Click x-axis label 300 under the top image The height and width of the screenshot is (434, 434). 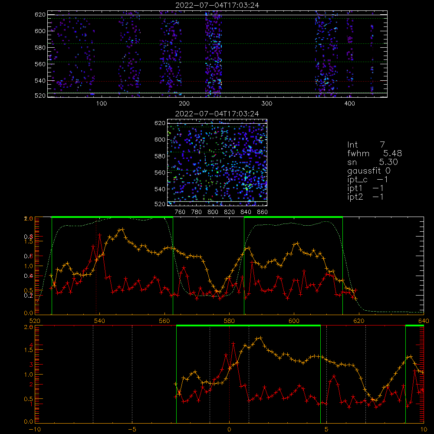point(267,104)
